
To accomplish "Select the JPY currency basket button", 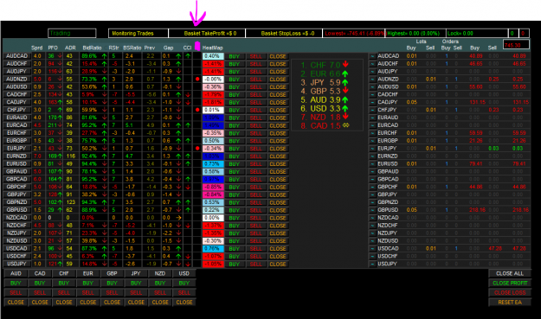I will [136, 273].
